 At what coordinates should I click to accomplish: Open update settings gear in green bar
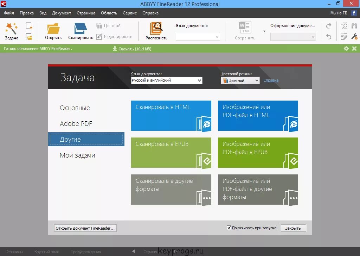(x=346, y=49)
